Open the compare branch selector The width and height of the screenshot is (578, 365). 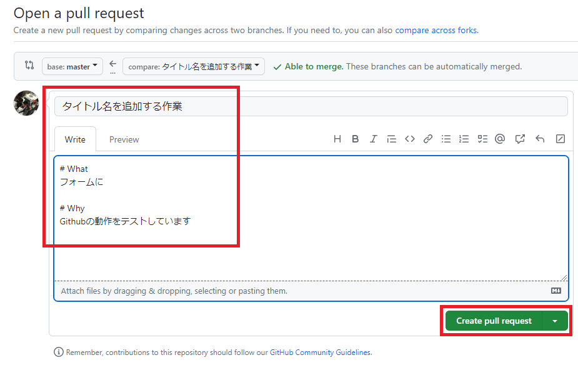[194, 66]
